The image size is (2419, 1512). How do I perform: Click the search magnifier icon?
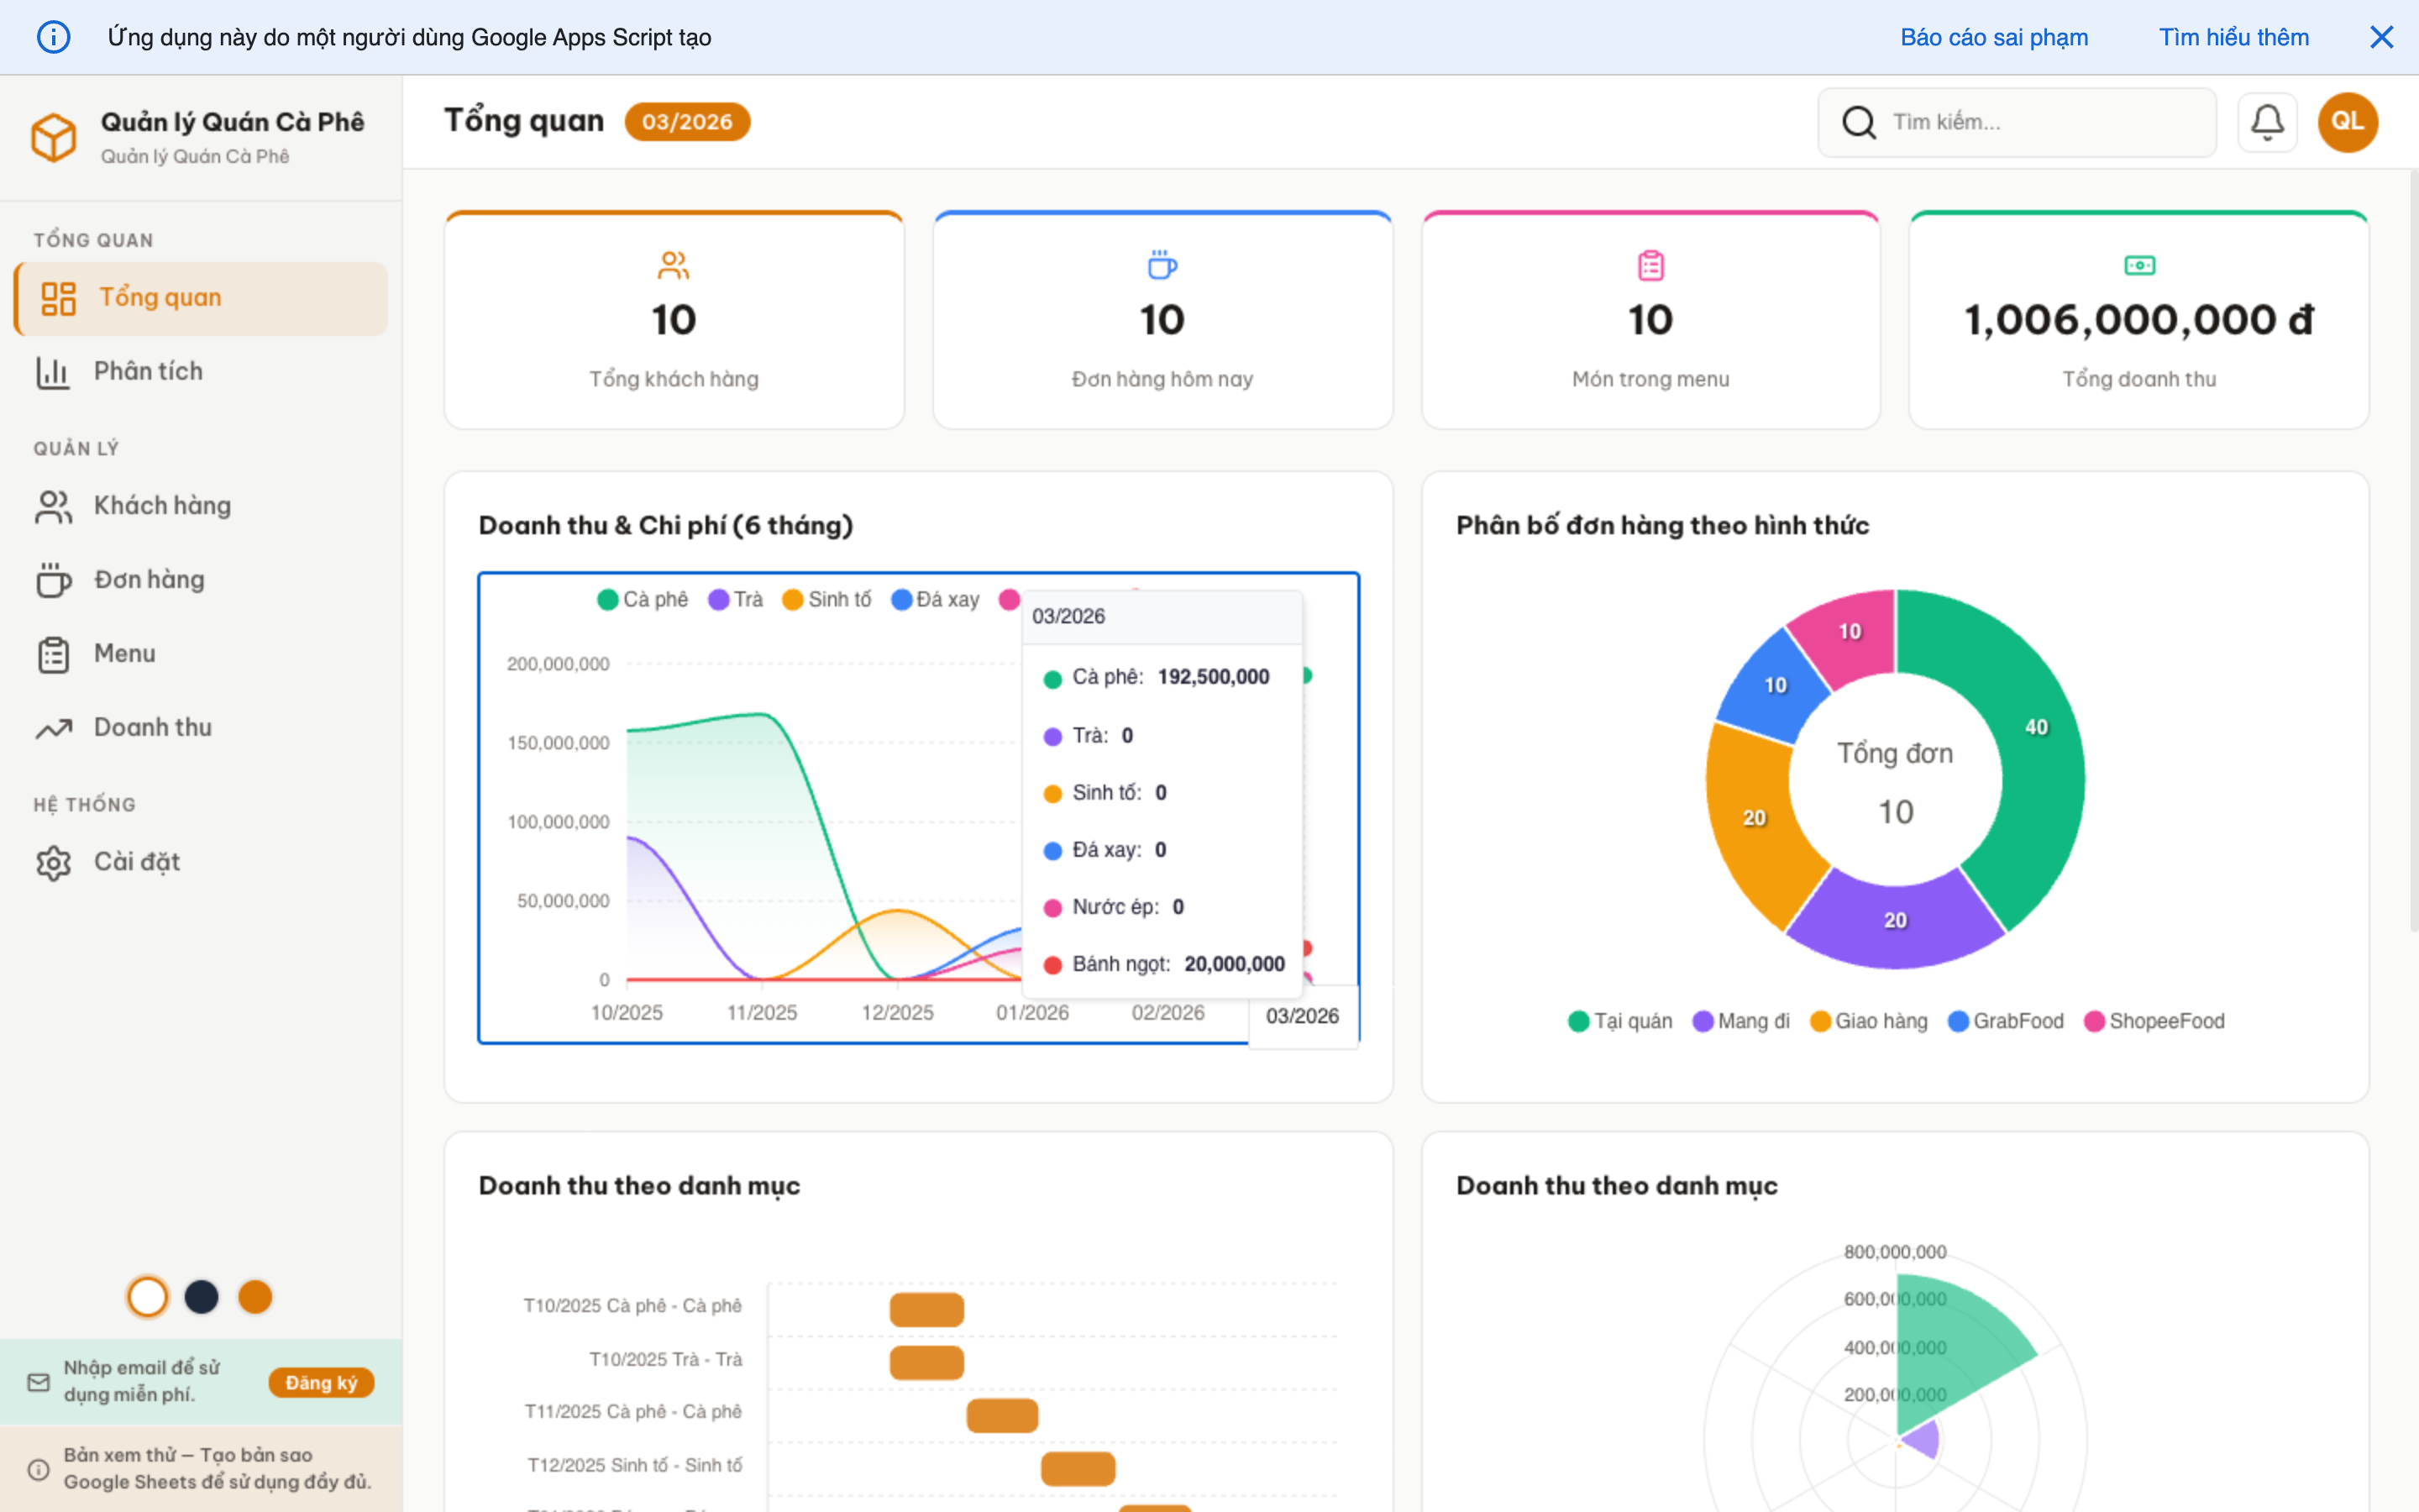point(1858,122)
